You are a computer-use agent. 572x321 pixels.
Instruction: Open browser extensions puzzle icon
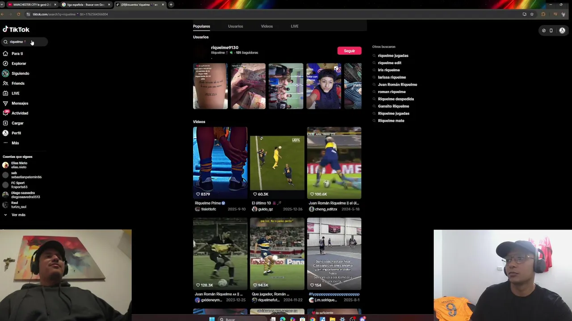tap(543, 14)
